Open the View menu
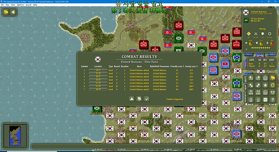Screen dimensions: 279x152 click(x=13, y=5)
